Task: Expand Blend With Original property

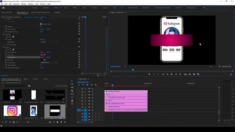Action: tap(4, 67)
